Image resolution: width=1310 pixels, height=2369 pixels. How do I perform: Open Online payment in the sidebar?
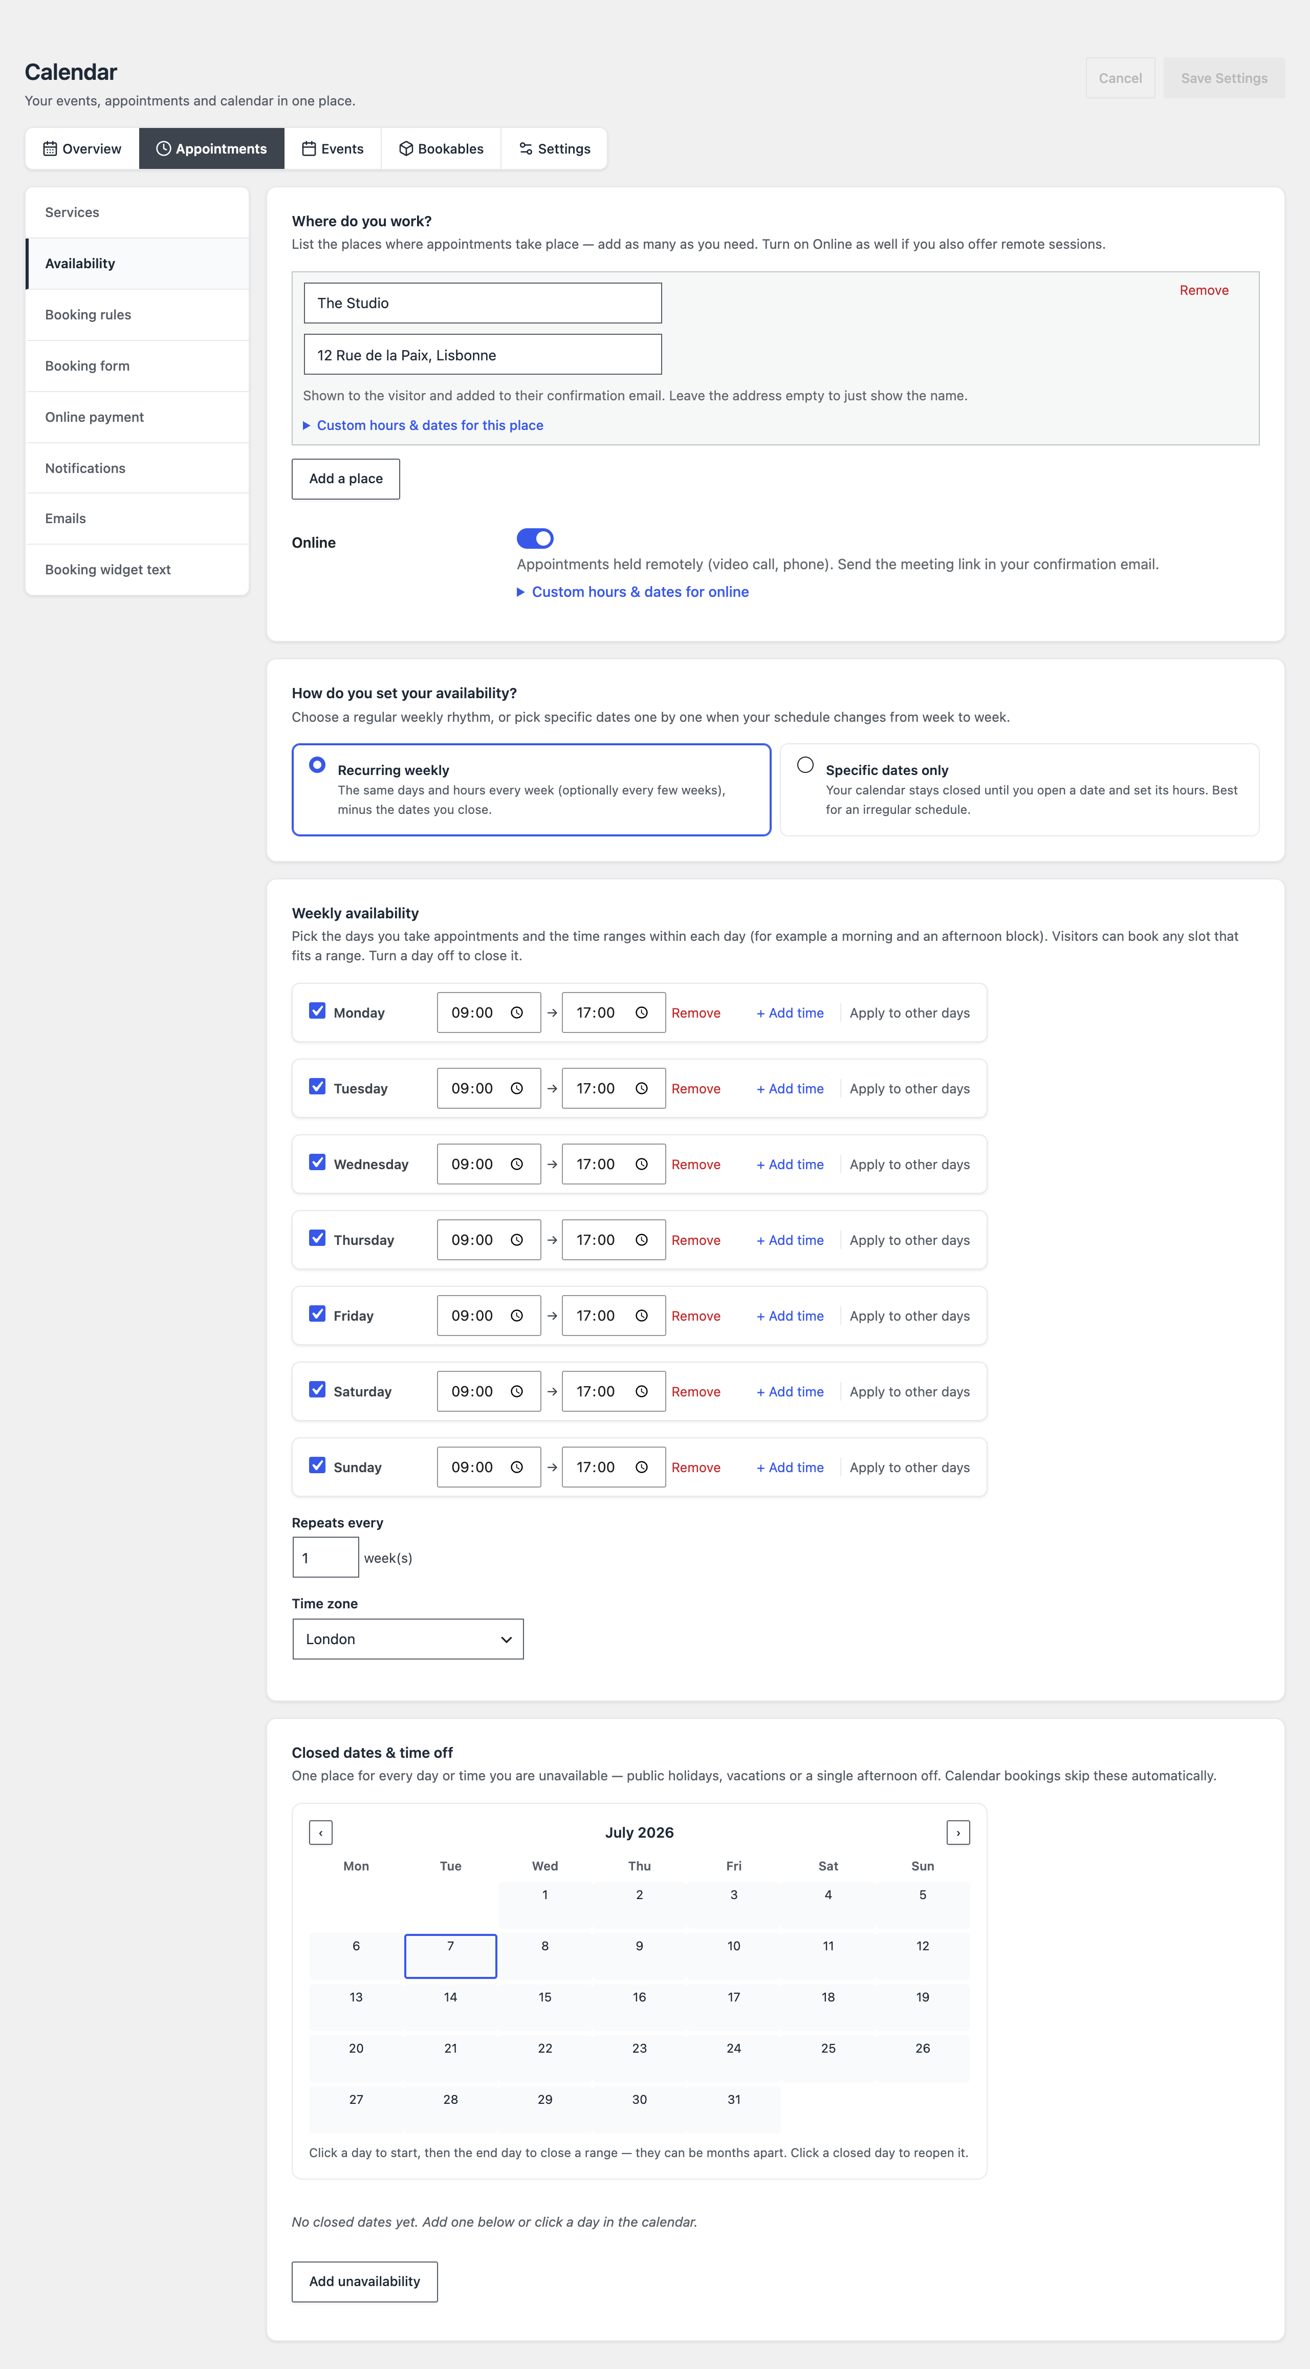137,418
